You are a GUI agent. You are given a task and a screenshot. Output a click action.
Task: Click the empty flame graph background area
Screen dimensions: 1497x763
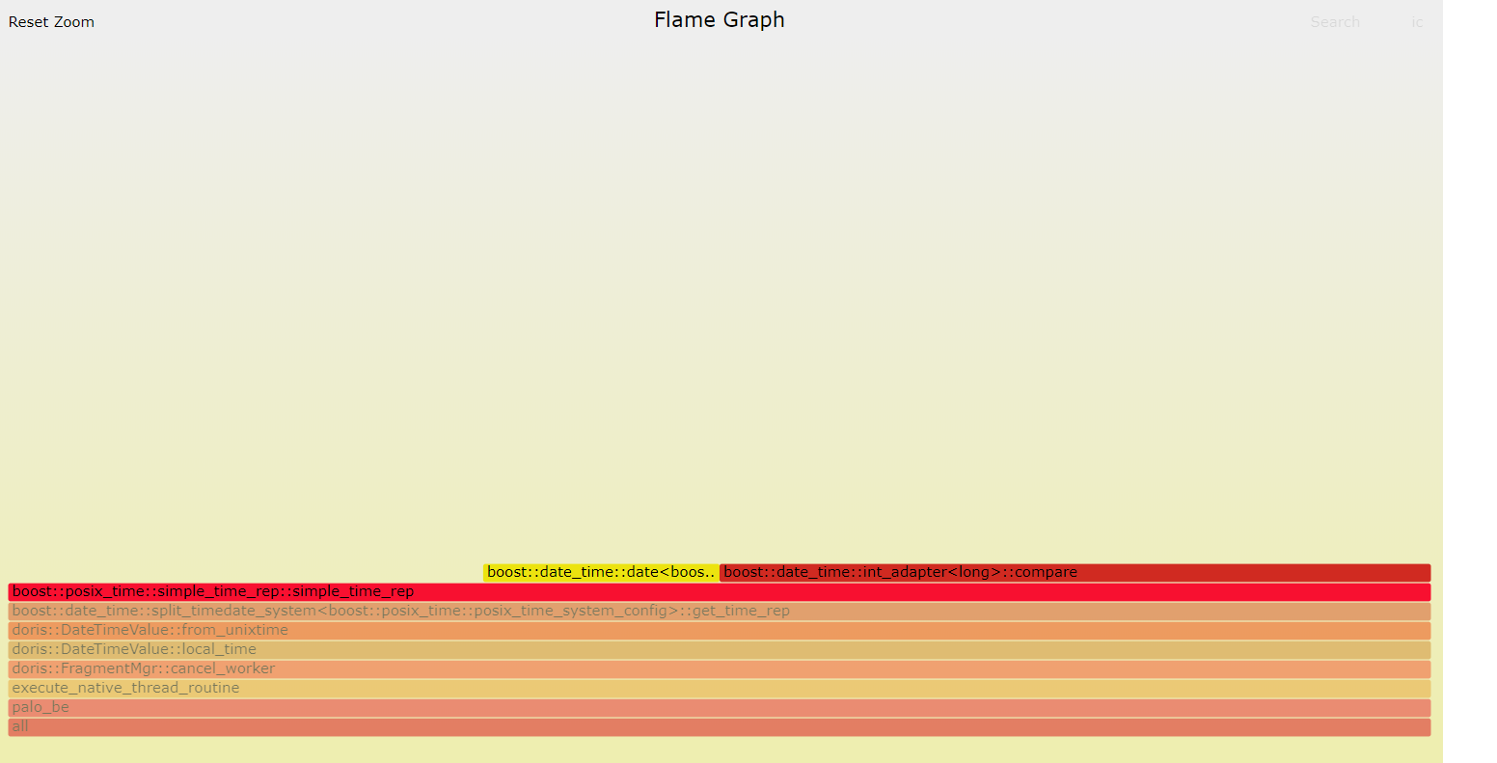coord(720,289)
